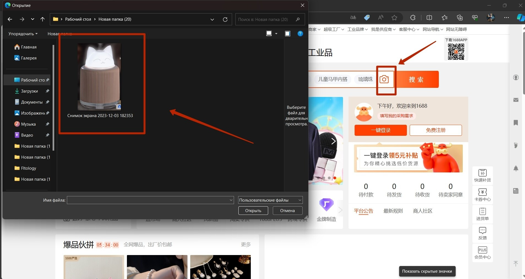Open 快速补货 side panel icon
Image resolution: width=525 pixels, height=279 pixels.
point(483,175)
